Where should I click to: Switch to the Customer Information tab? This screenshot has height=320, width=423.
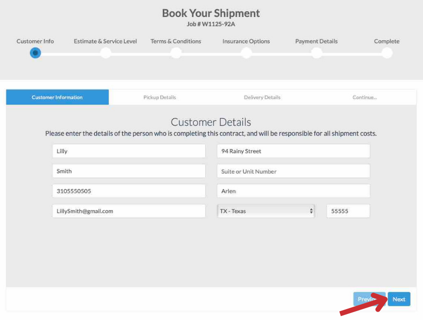(x=57, y=98)
